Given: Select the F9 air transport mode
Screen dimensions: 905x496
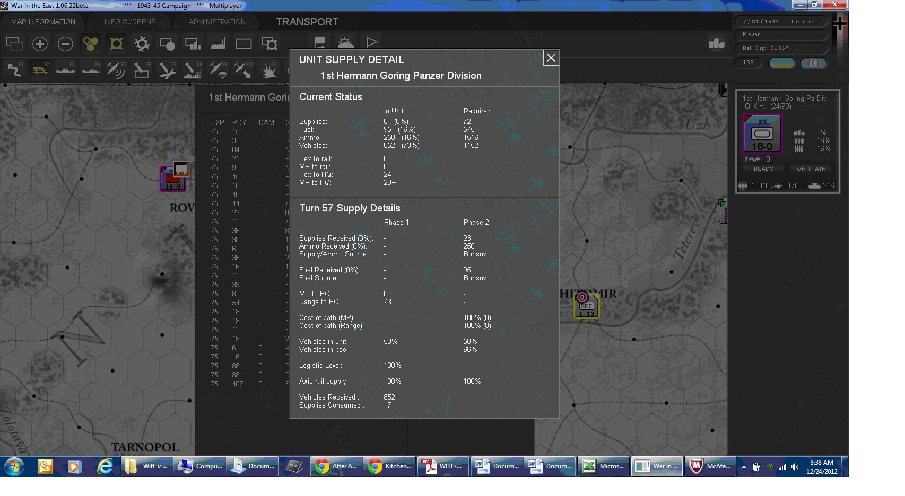Looking at the screenshot, I should 218,70.
